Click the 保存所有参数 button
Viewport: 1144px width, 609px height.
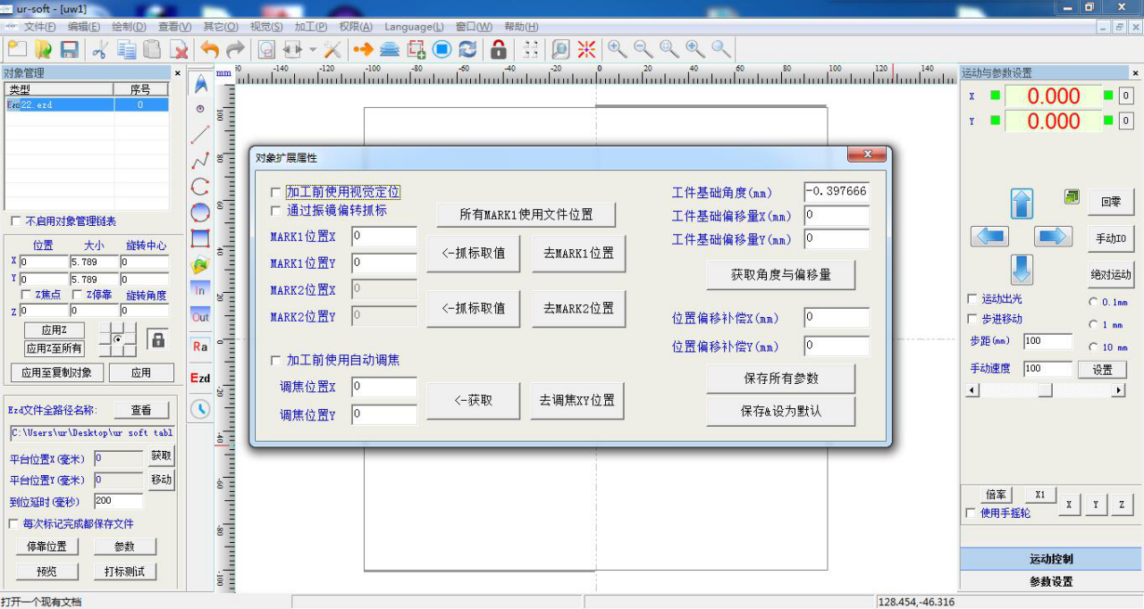click(781, 379)
